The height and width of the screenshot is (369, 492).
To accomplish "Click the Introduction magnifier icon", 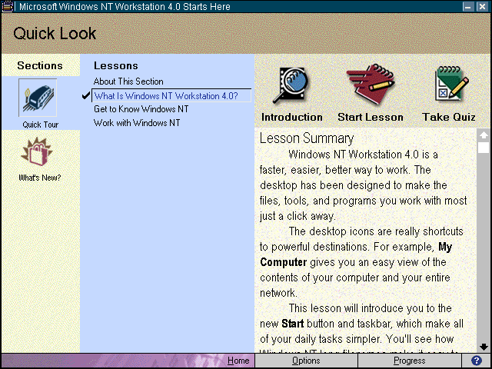I will point(291,85).
